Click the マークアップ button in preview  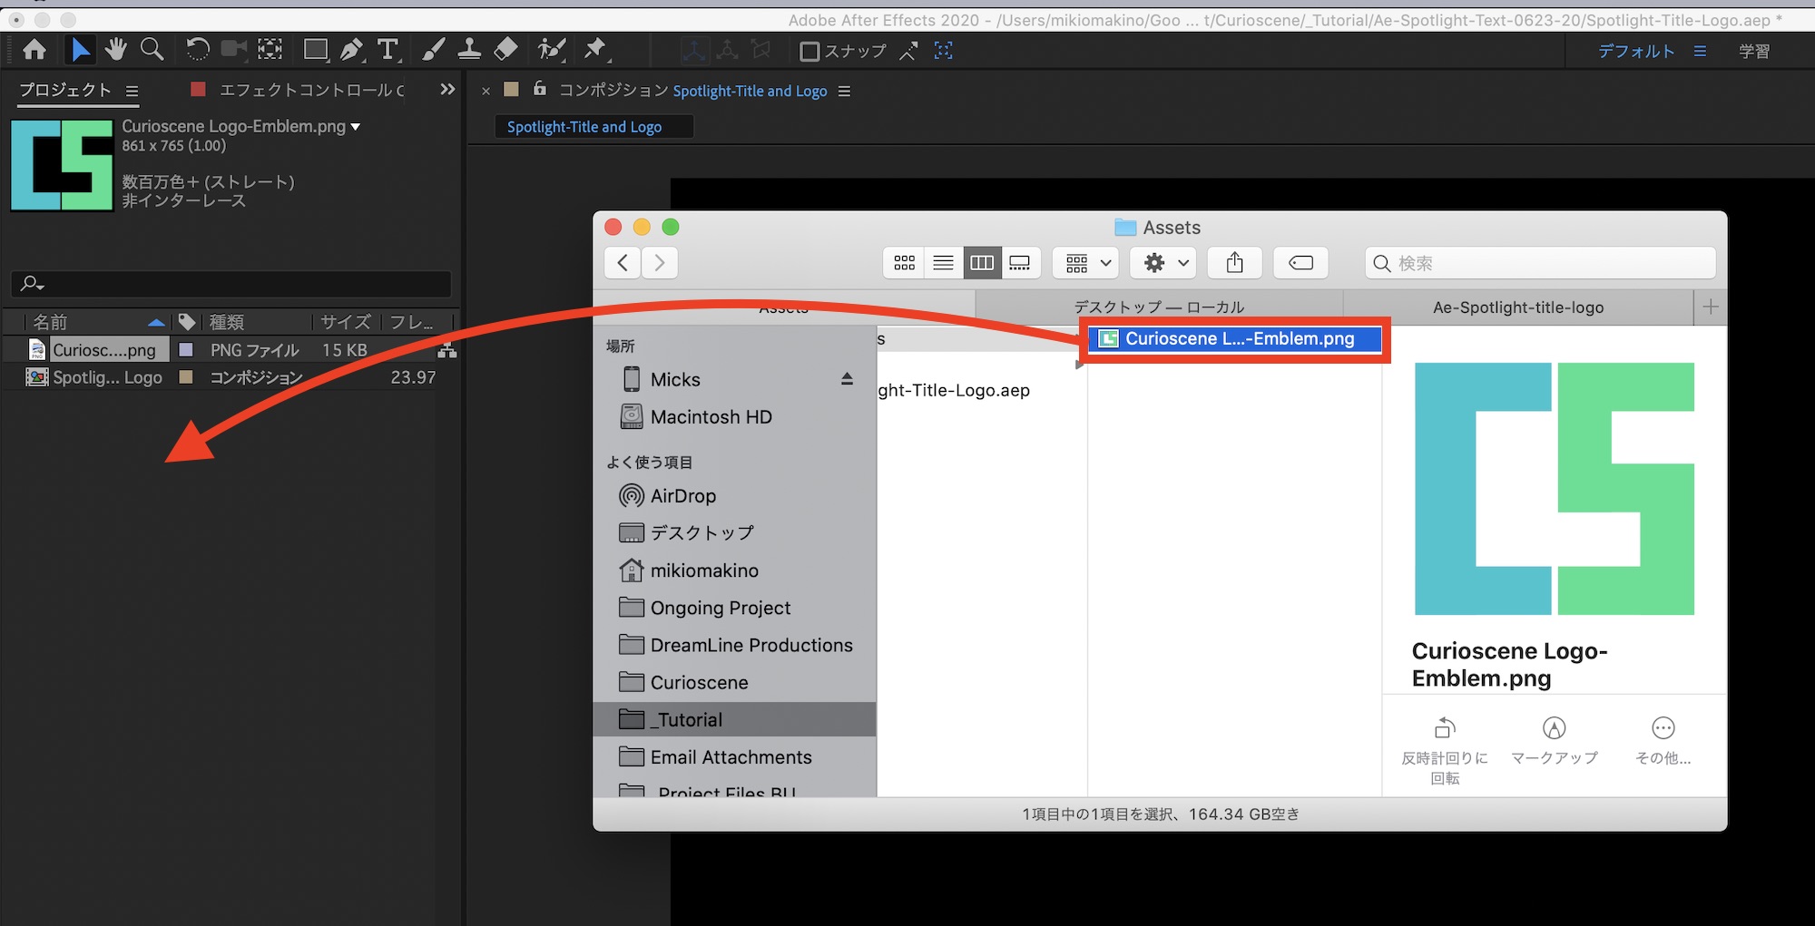pyautogui.click(x=1554, y=739)
